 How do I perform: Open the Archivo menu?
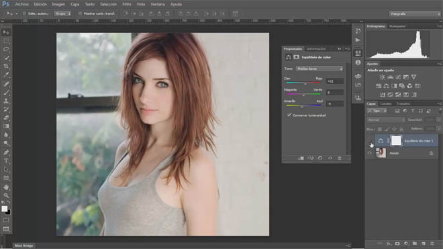pyautogui.click(x=21, y=4)
